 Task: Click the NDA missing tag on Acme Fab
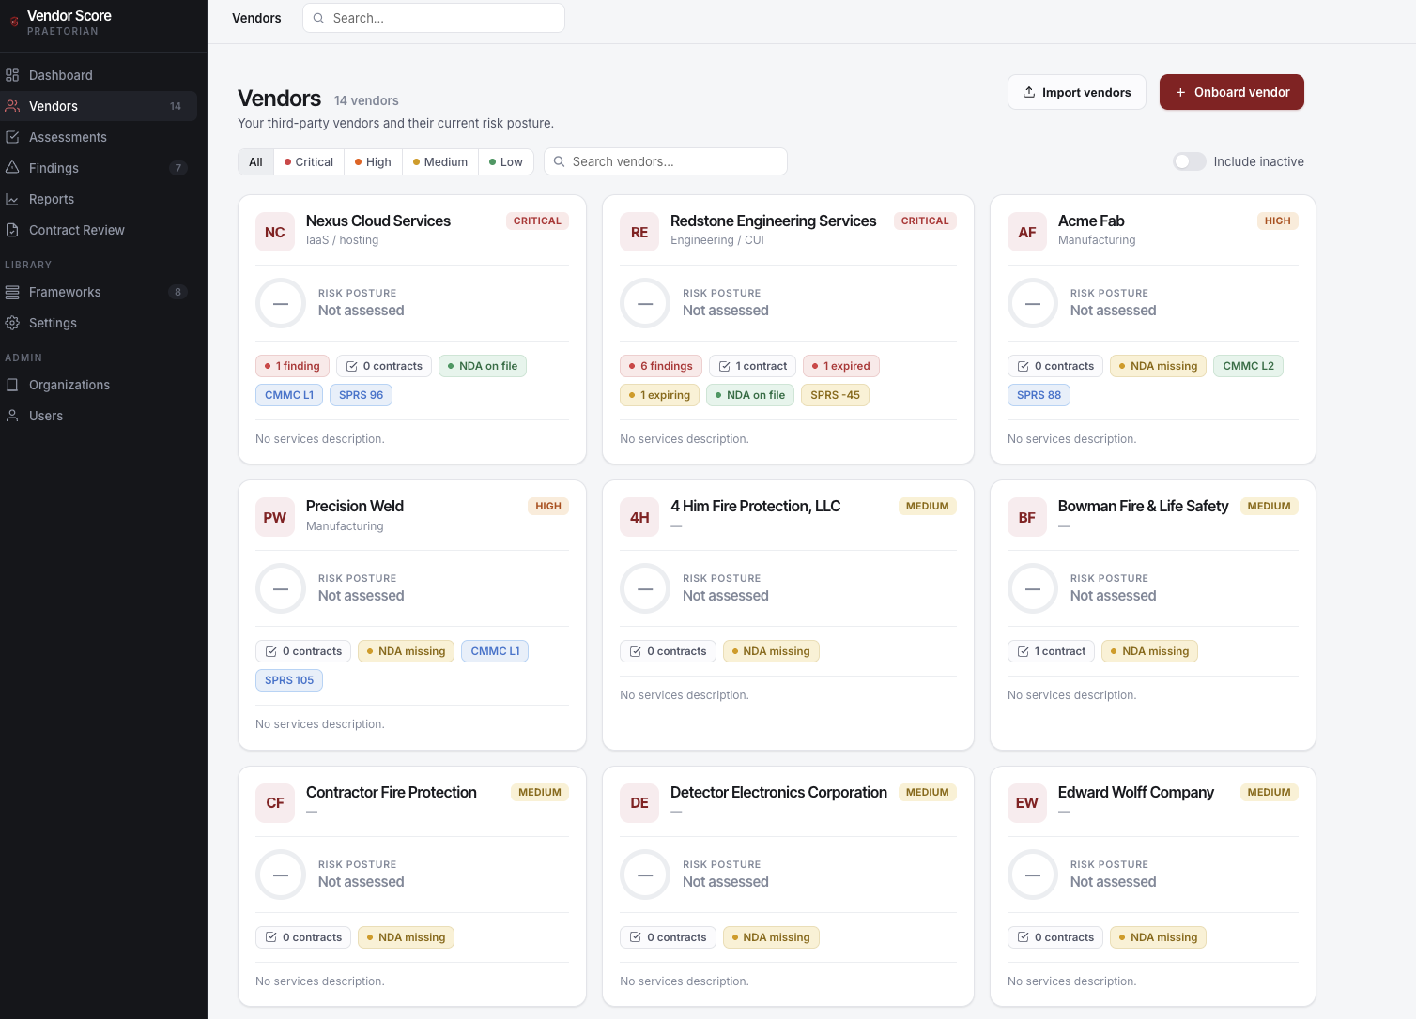click(1159, 366)
